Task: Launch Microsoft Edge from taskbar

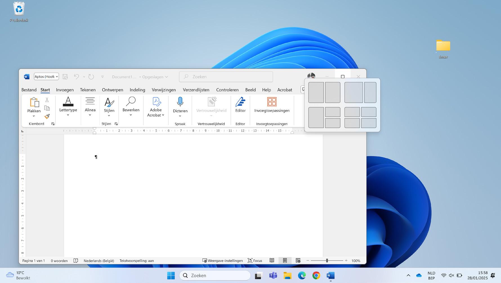Action: (x=302, y=275)
